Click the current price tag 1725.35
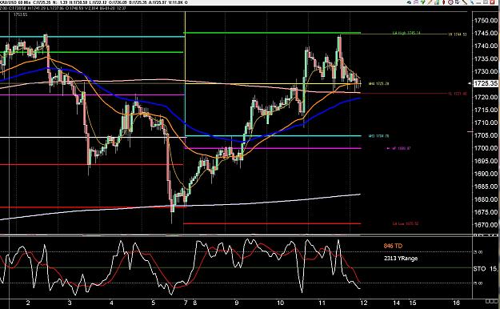Viewport: 500px width, 309px height. pos(486,83)
